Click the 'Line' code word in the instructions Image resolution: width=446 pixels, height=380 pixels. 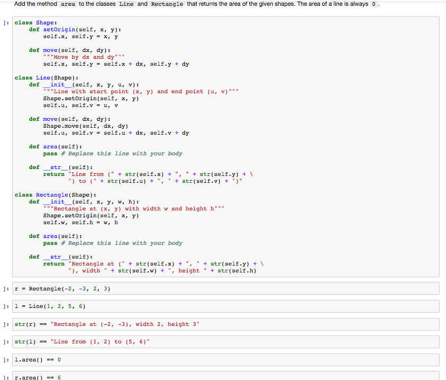tap(126, 4)
